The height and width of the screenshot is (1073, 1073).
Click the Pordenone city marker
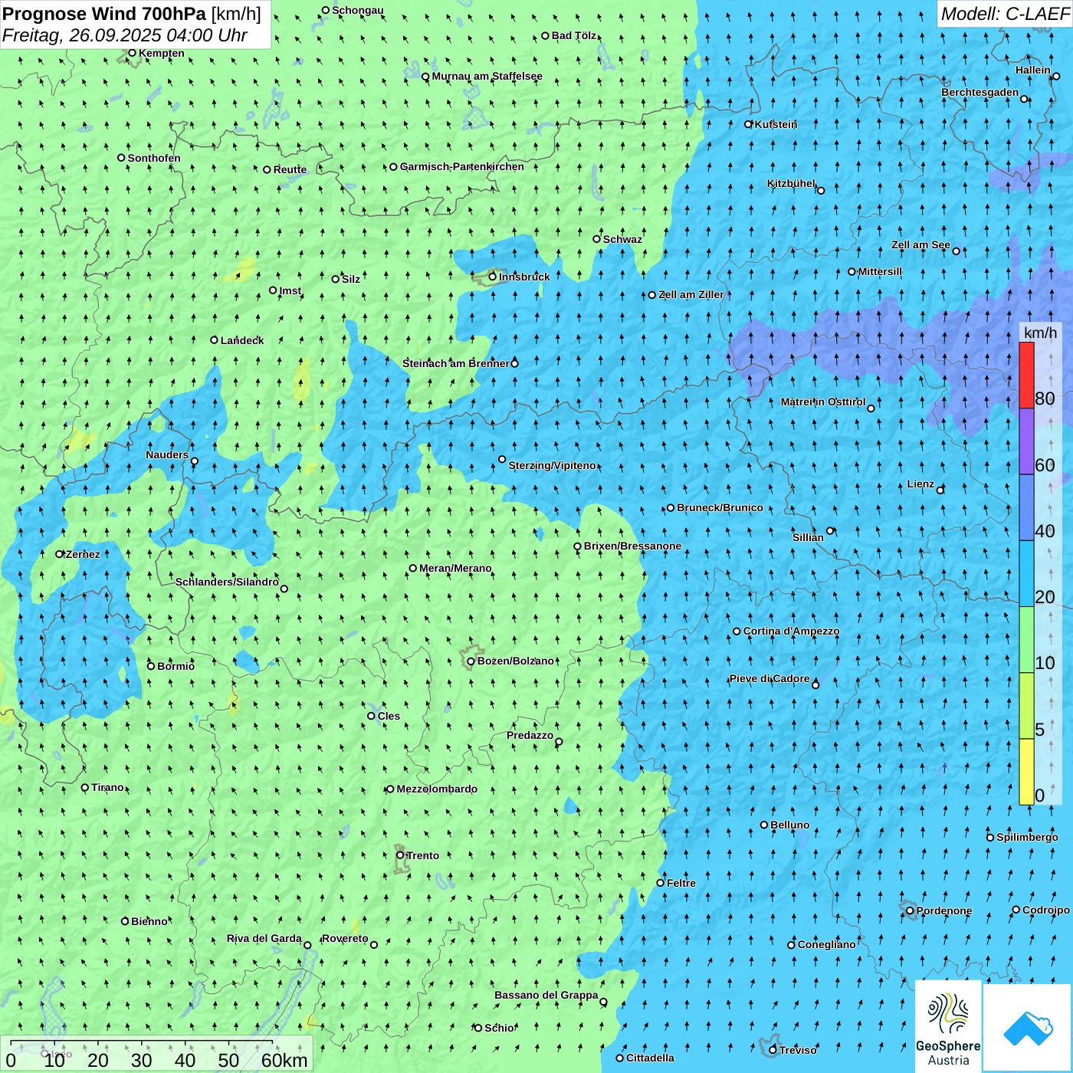(x=910, y=911)
